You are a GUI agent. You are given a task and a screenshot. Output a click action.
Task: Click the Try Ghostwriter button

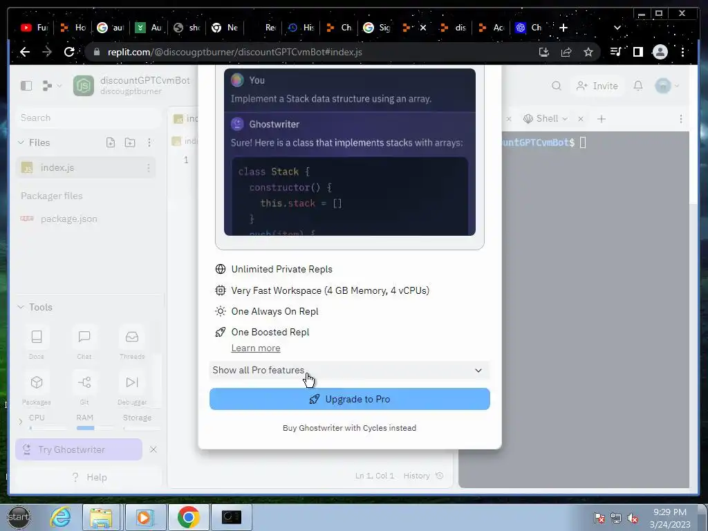79,449
